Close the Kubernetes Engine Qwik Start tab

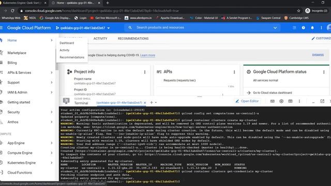pyautogui.click(x=45, y=3)
